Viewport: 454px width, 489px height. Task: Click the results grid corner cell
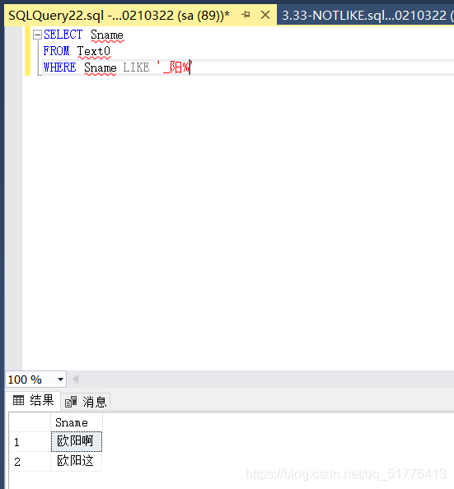pyautogui.click(x=30, y=422)
